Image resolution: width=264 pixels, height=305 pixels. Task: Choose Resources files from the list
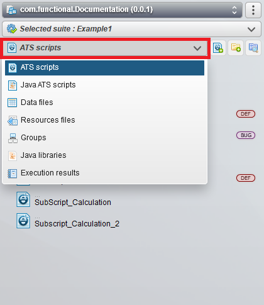[104, 120]
